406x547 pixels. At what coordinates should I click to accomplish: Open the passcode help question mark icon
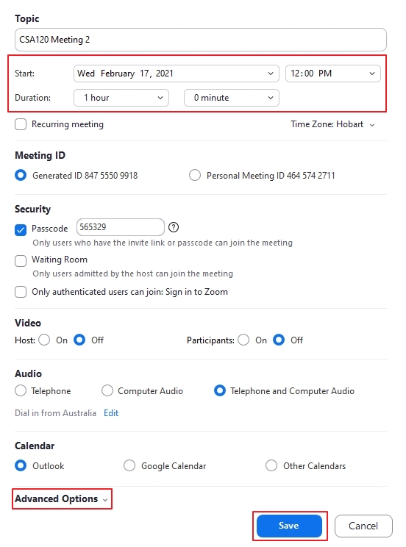point(174,227)
